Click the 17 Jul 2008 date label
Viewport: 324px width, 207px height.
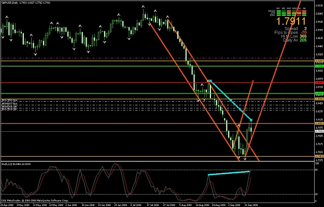(x=153, y=205)
